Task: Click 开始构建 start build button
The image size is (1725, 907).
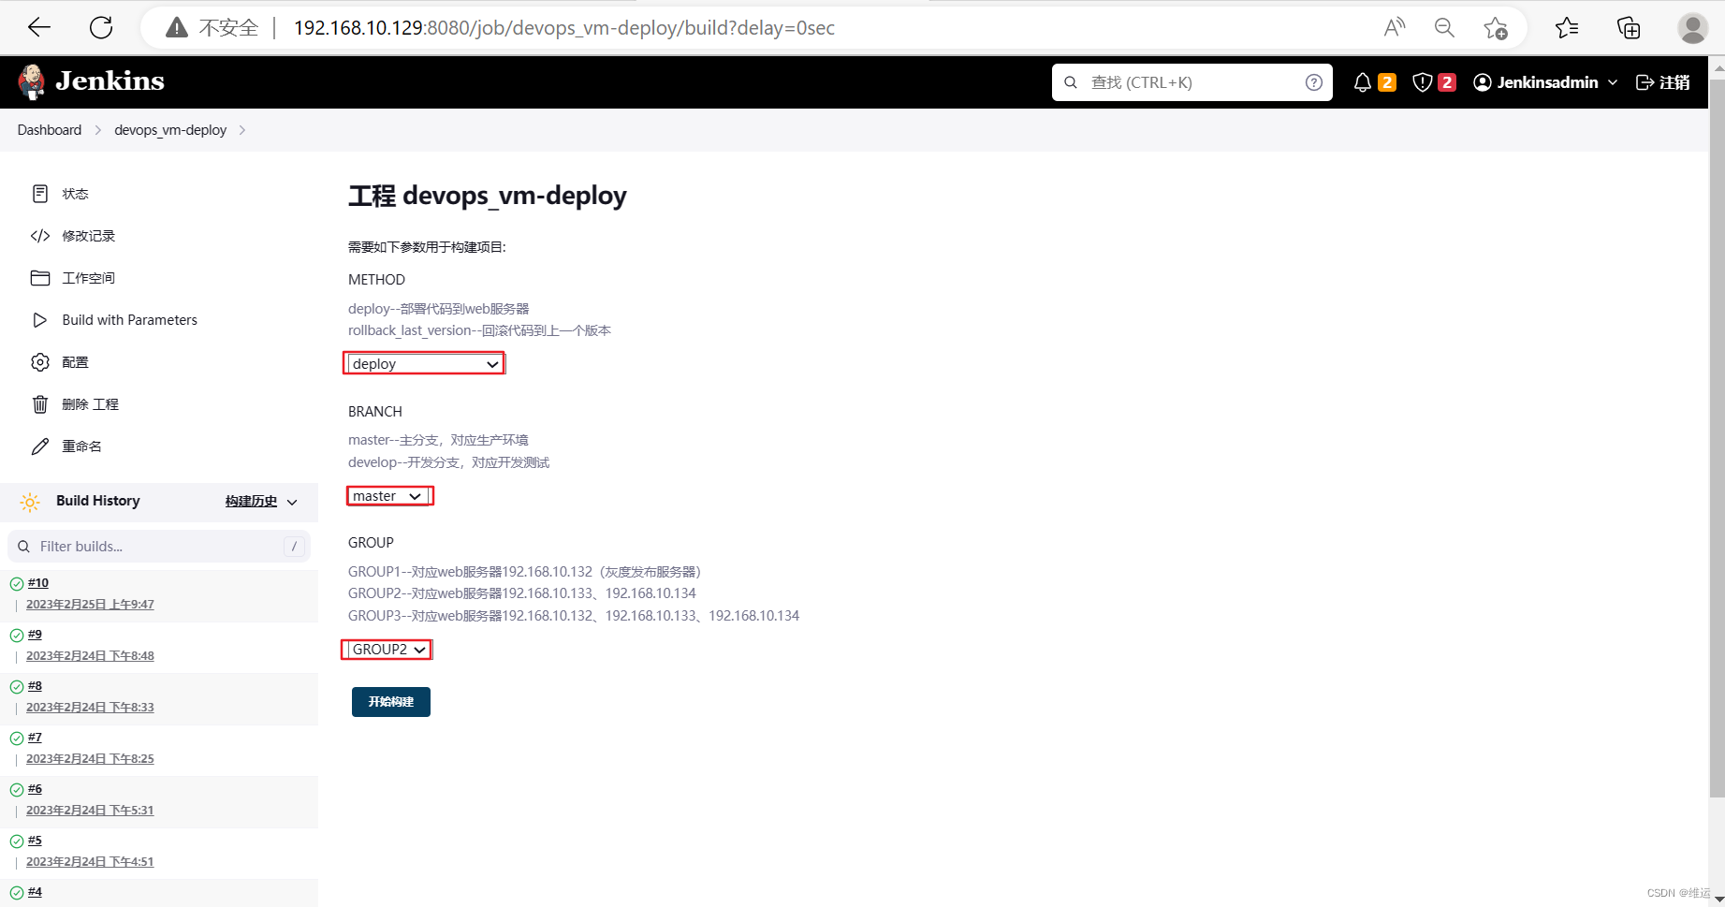Action: coord(391,702)
